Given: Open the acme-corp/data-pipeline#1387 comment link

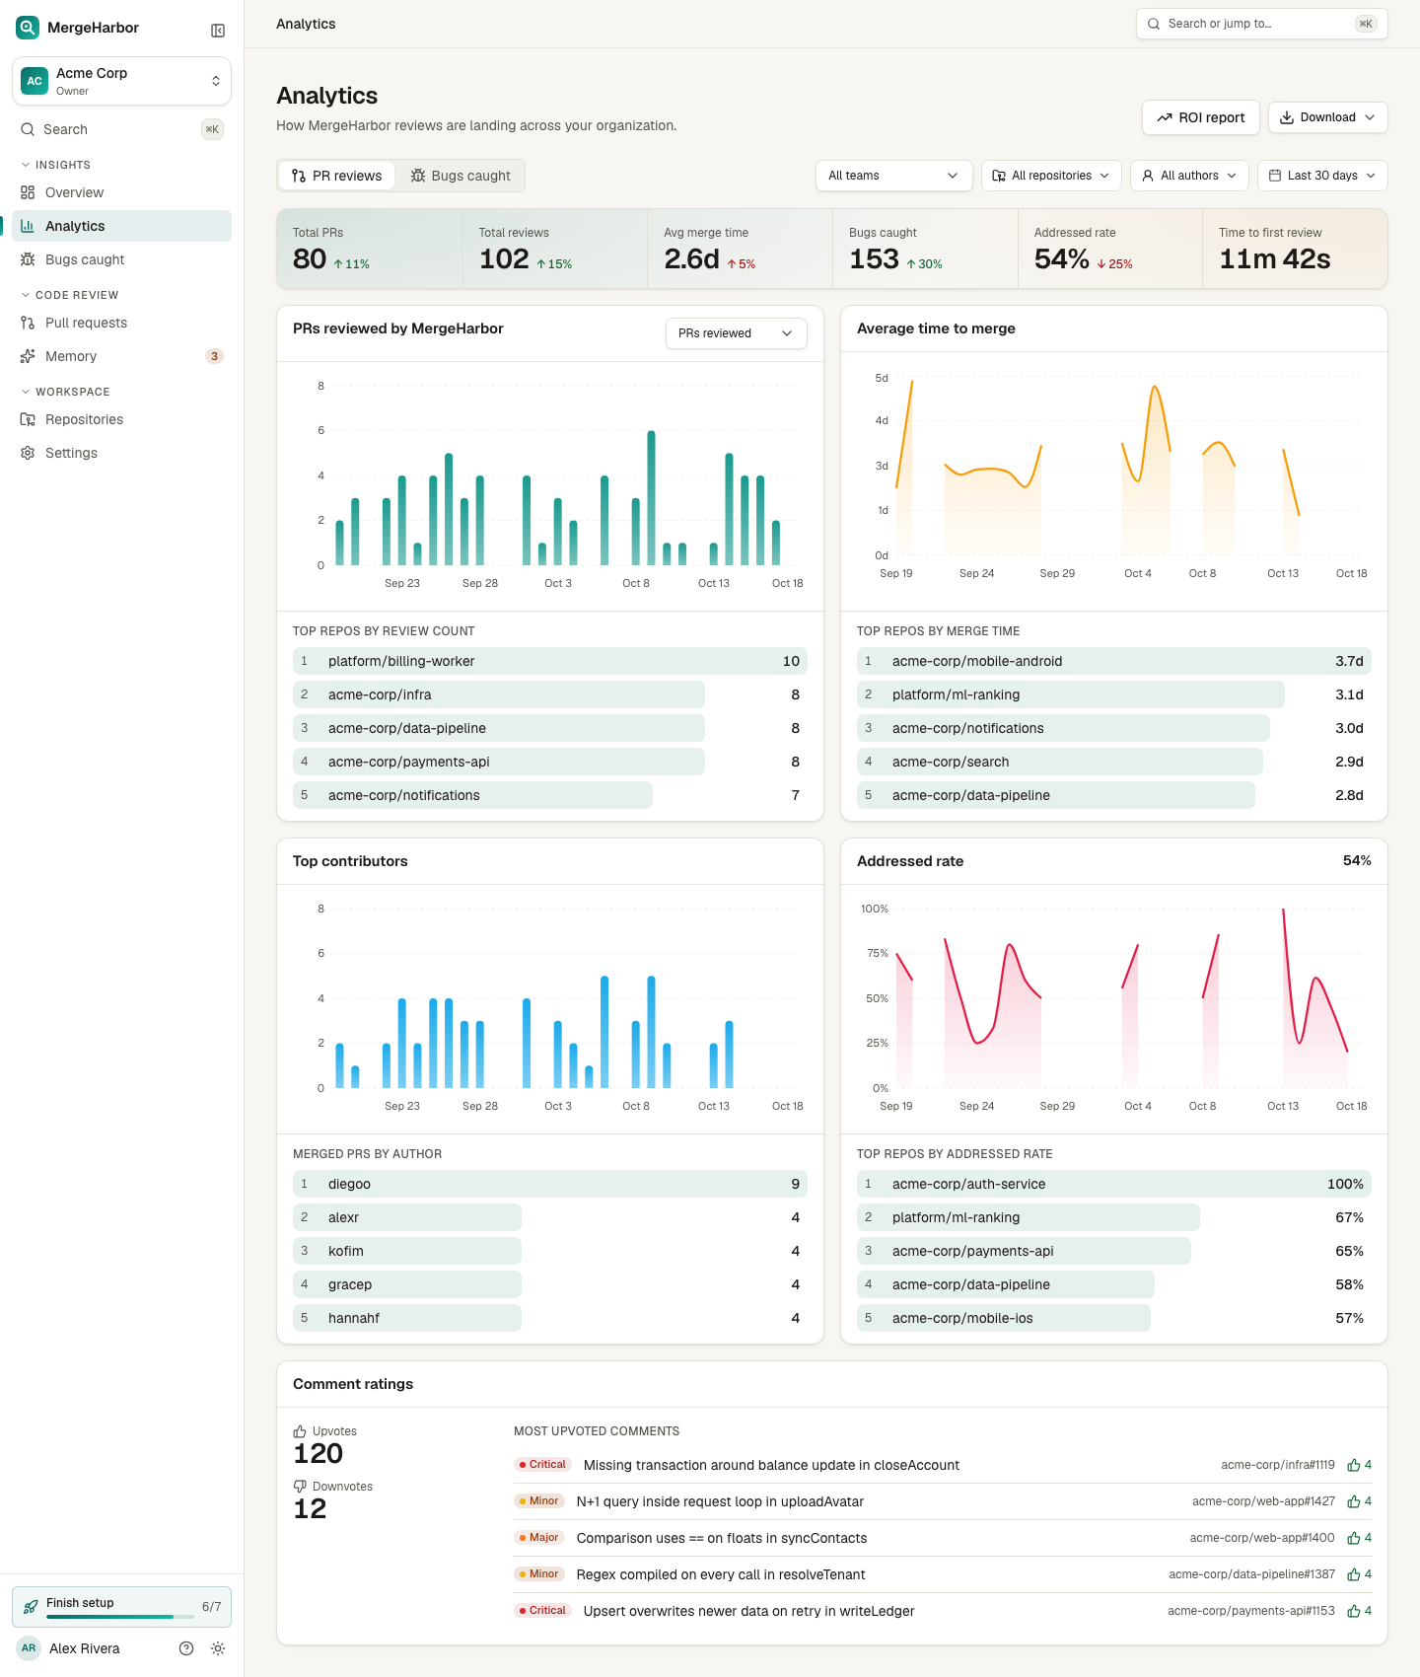Looking at the screenshot, I should [1251, 1574].
